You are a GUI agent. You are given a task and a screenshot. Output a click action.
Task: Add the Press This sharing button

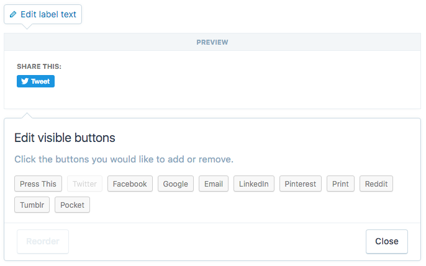[x=38, y=184]
